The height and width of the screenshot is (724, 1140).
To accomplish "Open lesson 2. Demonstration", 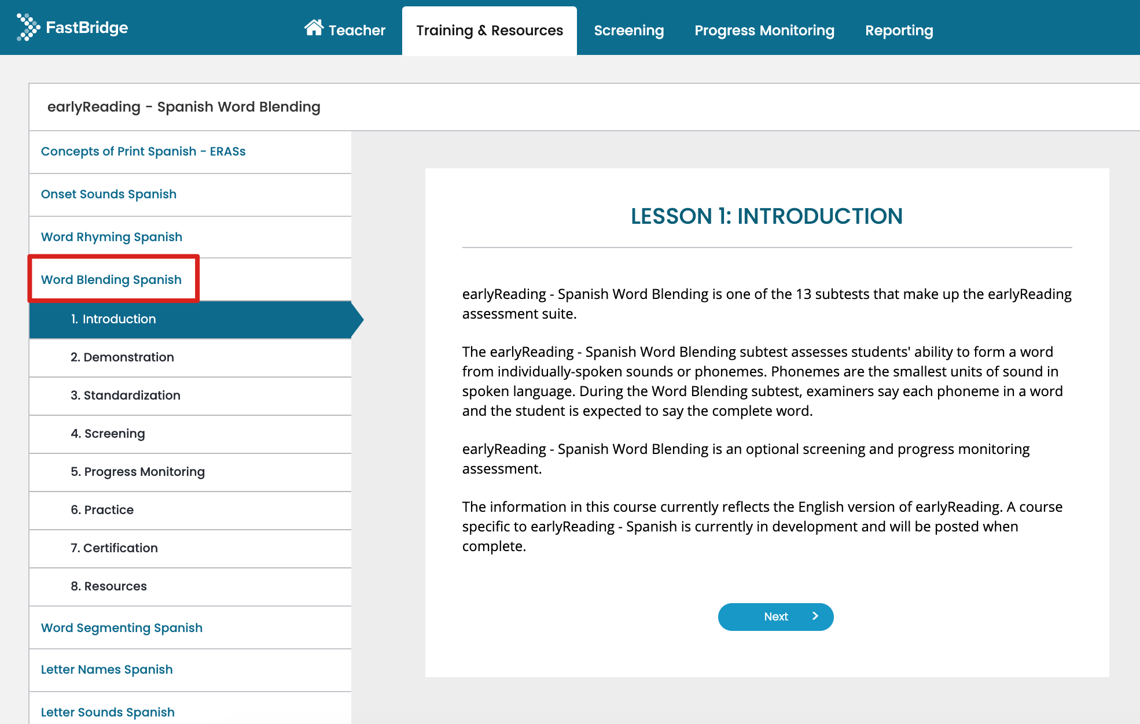I will pyautogui.click(x=190, y=357).
